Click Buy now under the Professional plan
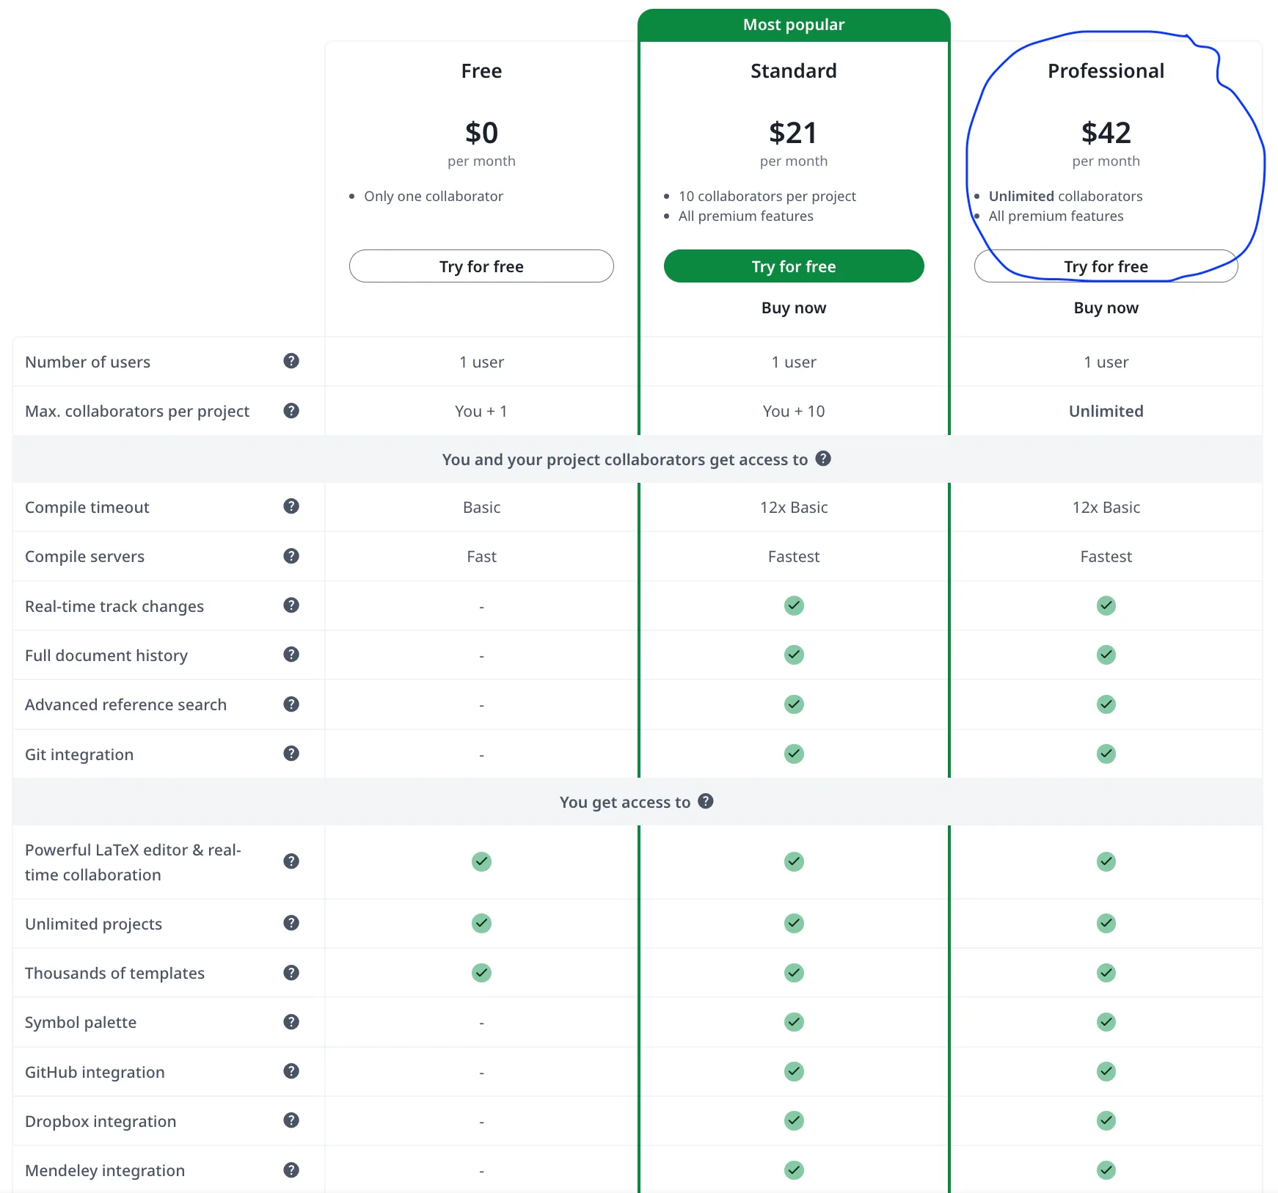The image size is (1278, 1193). pos(1106,307)
